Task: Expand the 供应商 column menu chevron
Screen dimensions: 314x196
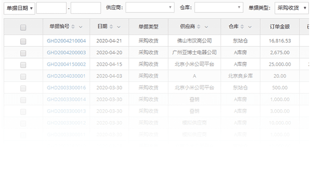Action: [206, 27]
